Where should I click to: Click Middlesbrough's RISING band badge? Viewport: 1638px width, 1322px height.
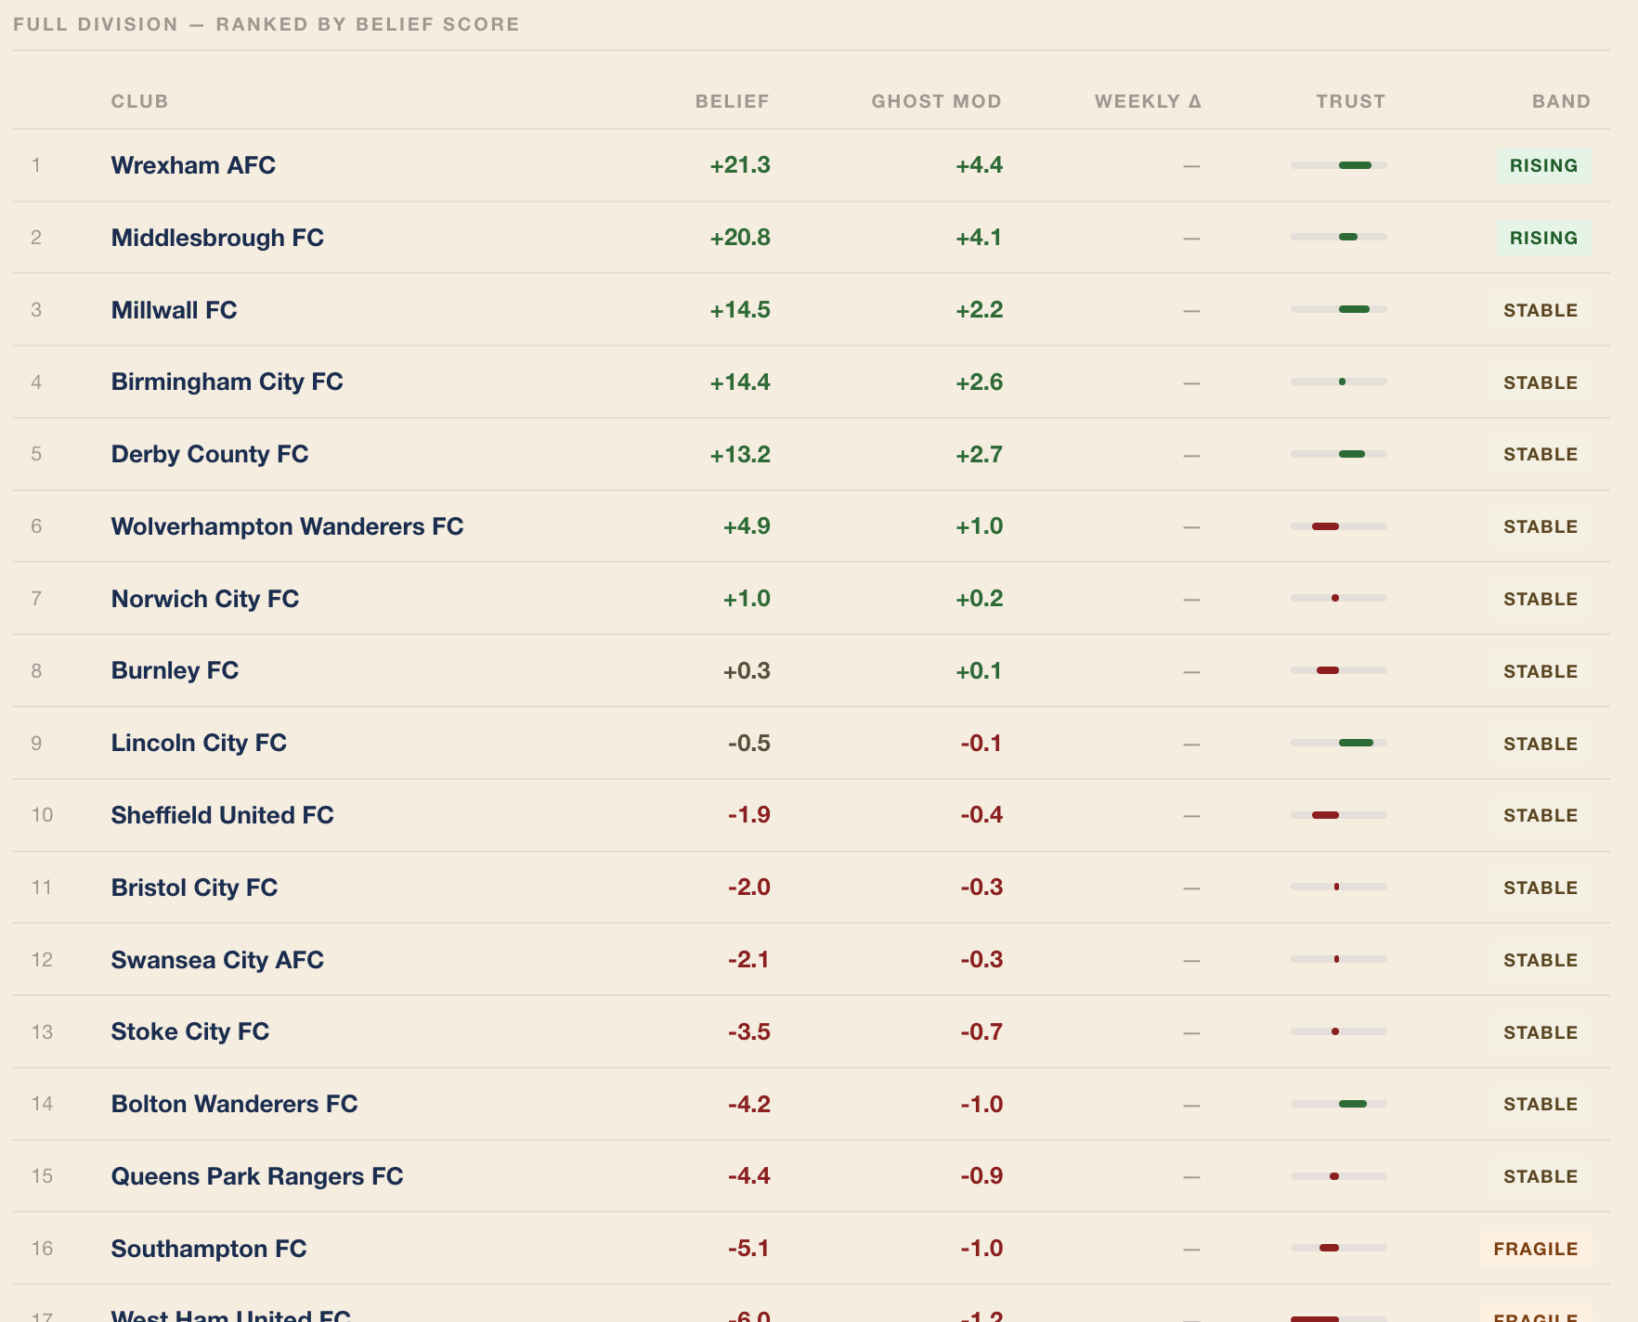point(1543,238)
